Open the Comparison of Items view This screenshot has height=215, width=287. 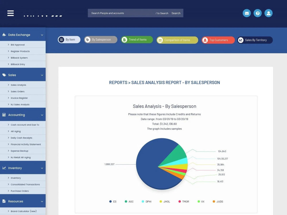pyautogui.click(x=177, y=40)
